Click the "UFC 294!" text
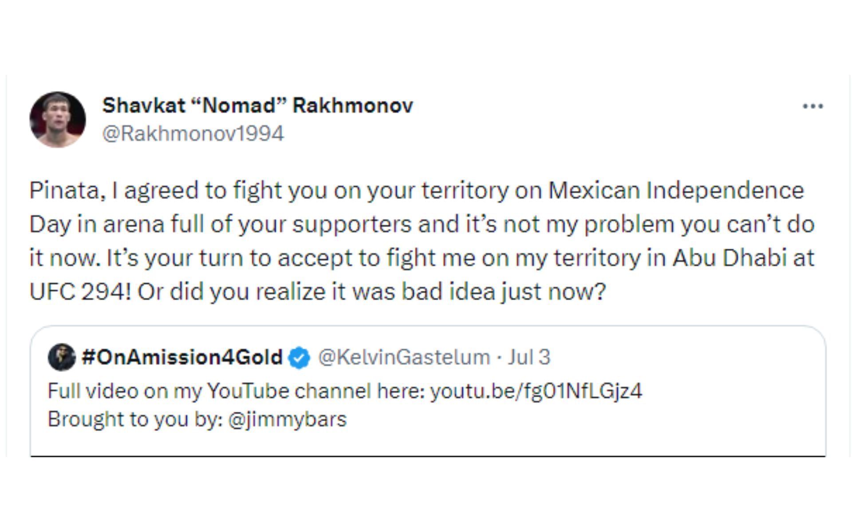 tap(80, 292)
